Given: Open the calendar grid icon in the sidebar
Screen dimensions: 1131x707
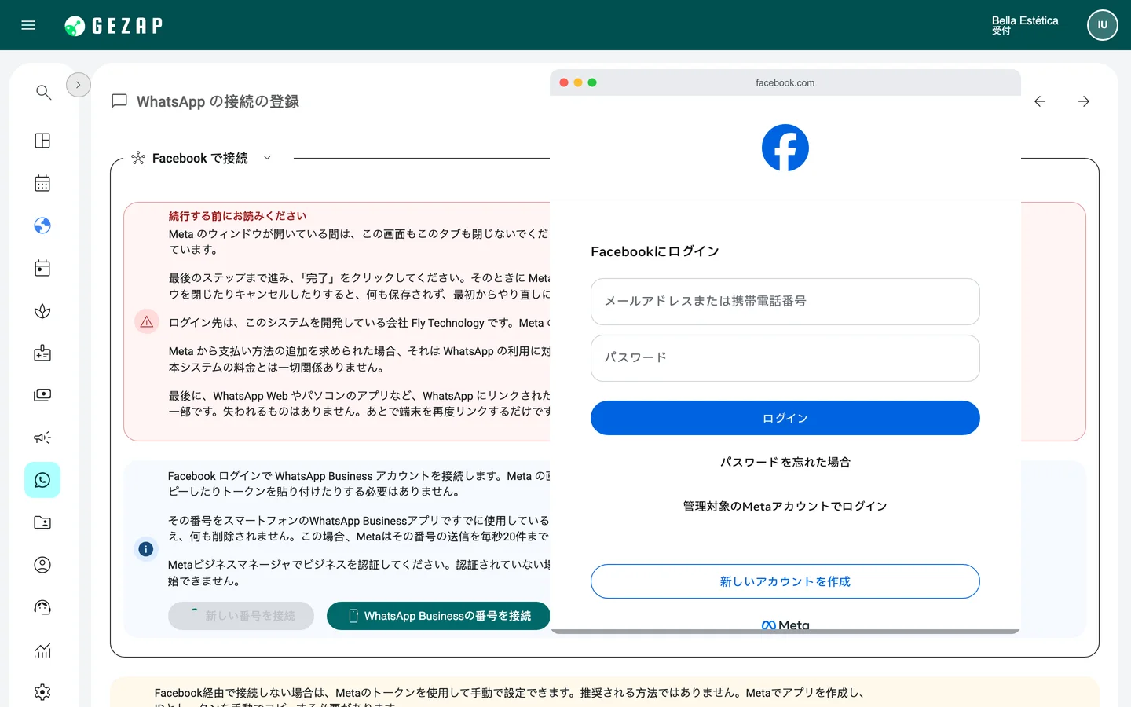Looking at the screenshot, I should tap(42, 183).
